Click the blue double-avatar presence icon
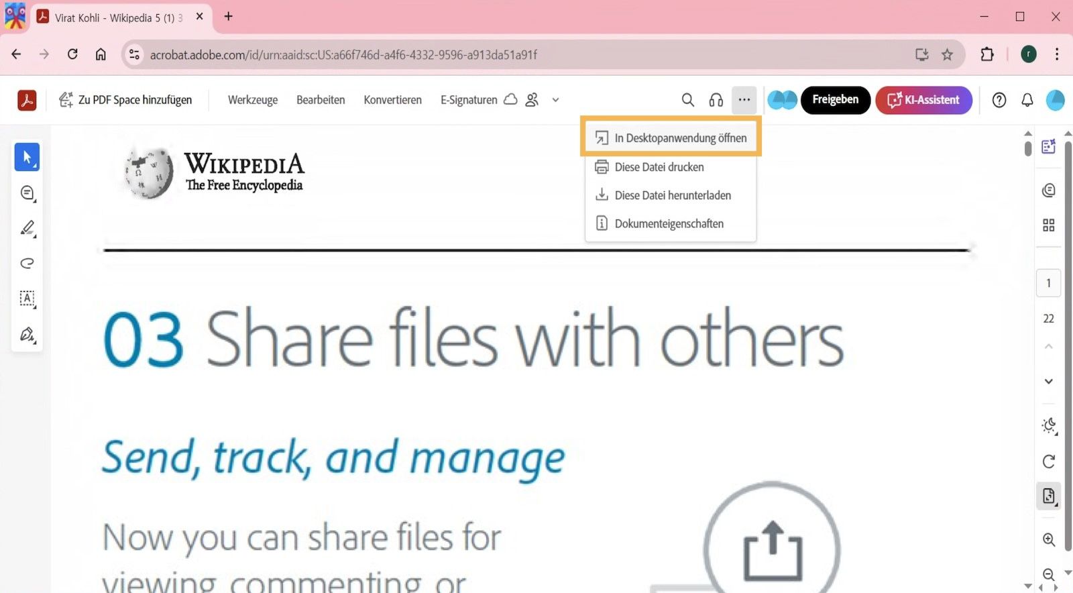Screen dimensions: 1073x593 pyautogui.click(x=782, y=100)
